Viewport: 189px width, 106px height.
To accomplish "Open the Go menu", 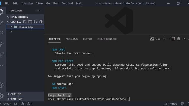I will pos(48,4).
